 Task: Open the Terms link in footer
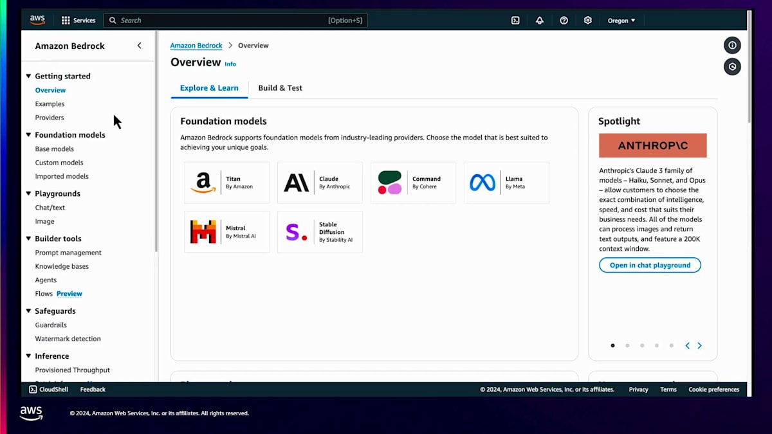pyautogui.click(x=668, y=390)
